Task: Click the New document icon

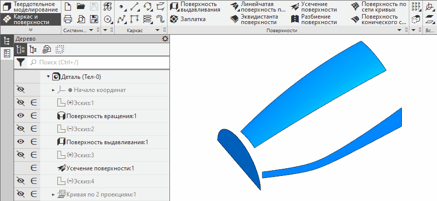Action: point(68,7)
